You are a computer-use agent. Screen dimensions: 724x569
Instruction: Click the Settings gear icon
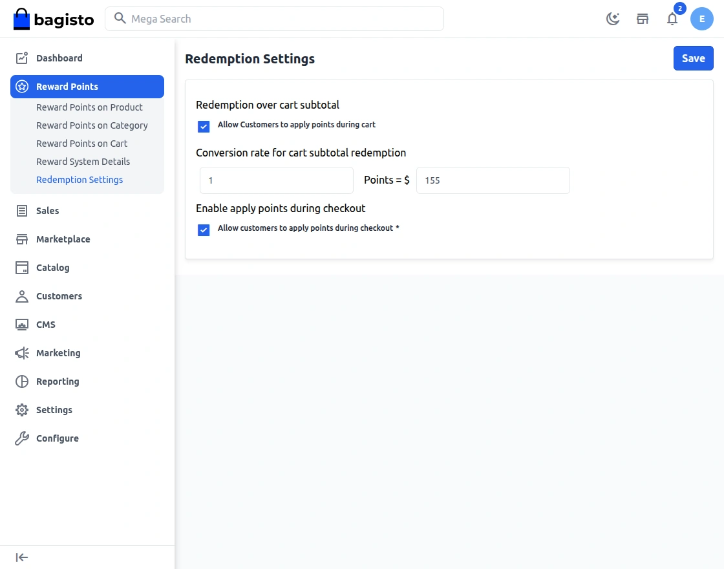[22, 410]
